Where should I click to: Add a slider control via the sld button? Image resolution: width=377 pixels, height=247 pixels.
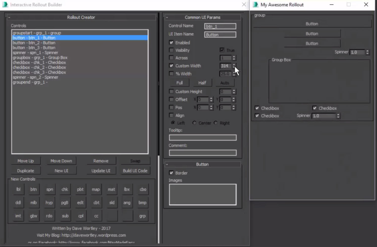pyautogui.click(x=112, y=203)
